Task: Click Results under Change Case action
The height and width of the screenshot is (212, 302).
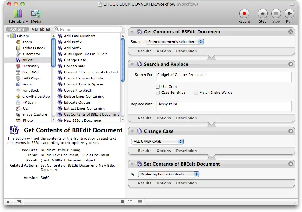Action: tap(144, 151)
